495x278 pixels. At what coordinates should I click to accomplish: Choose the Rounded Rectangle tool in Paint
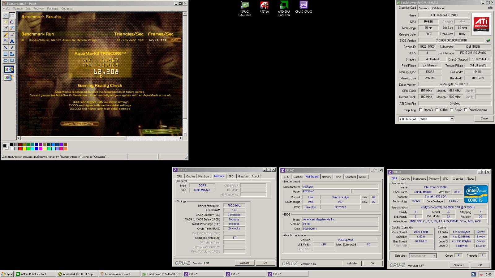(12, 61)
